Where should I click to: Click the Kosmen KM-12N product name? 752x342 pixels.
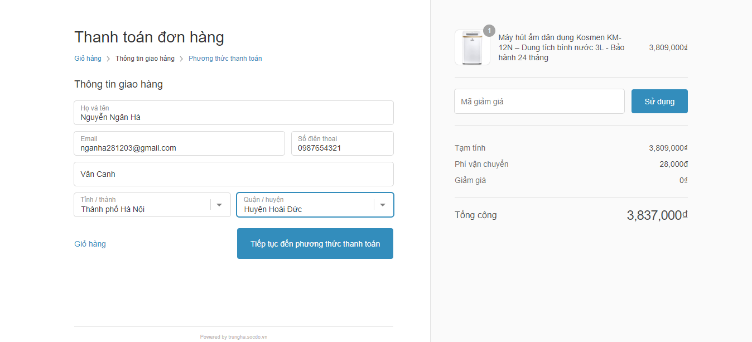561,47
